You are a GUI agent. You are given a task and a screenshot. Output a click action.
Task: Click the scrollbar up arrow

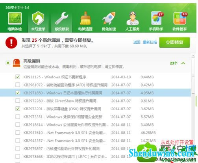(x=193, y=56)
